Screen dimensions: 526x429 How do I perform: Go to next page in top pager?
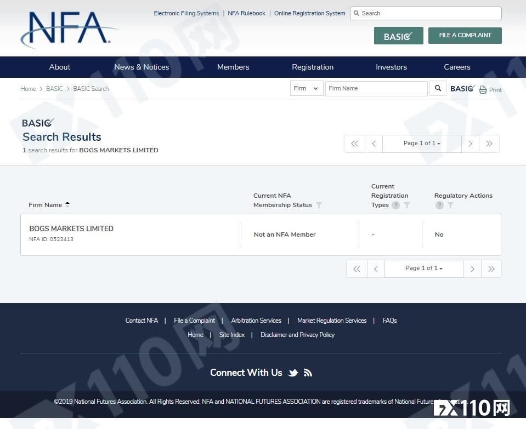click(470, 144)
